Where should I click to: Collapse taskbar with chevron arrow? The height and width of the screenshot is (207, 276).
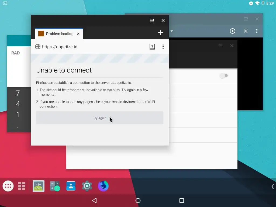pyautogui.click(x=273, y=187)
